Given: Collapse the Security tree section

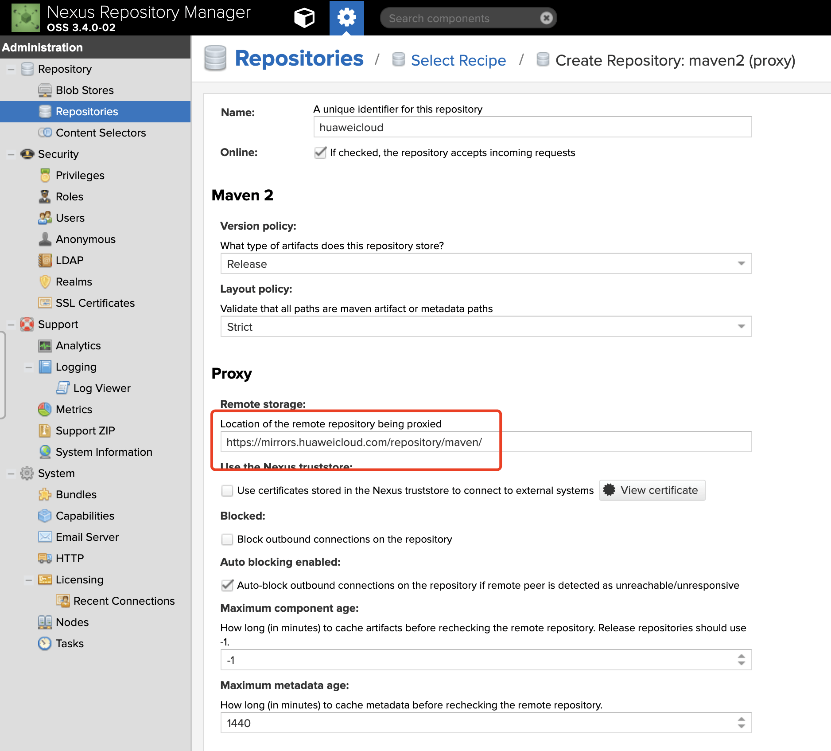Looking at the screenshot, I should click(11, 154).
